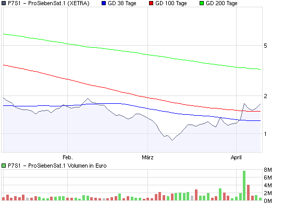Select the GD 200 Tage legend label
Viewport: 284px width, 205px height.
221,3
